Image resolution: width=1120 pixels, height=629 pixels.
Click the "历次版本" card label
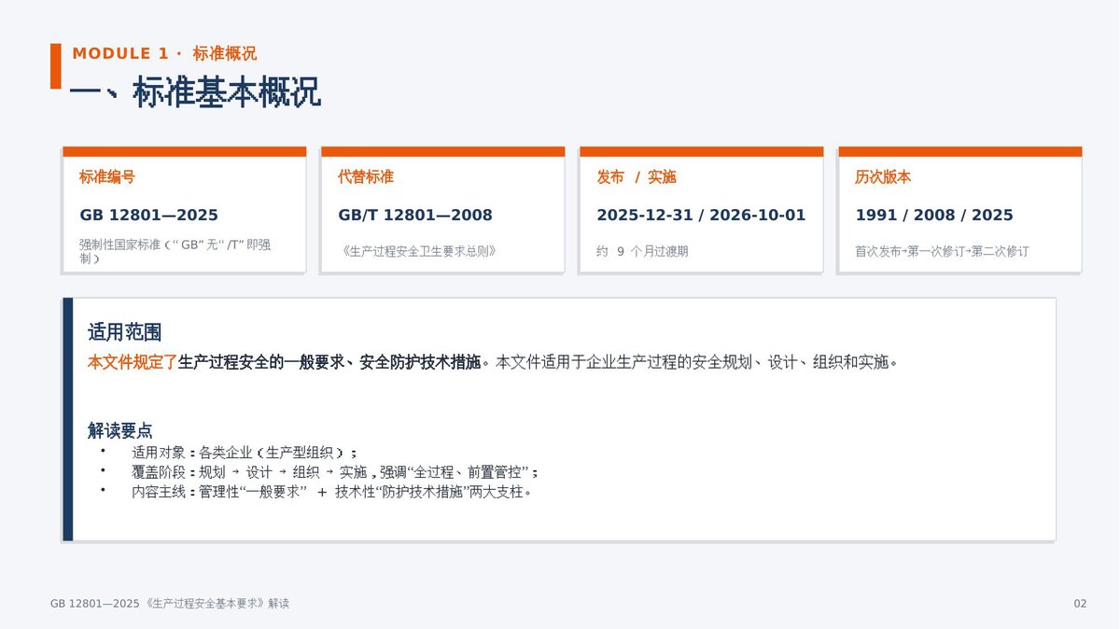[x=883, y=177]
